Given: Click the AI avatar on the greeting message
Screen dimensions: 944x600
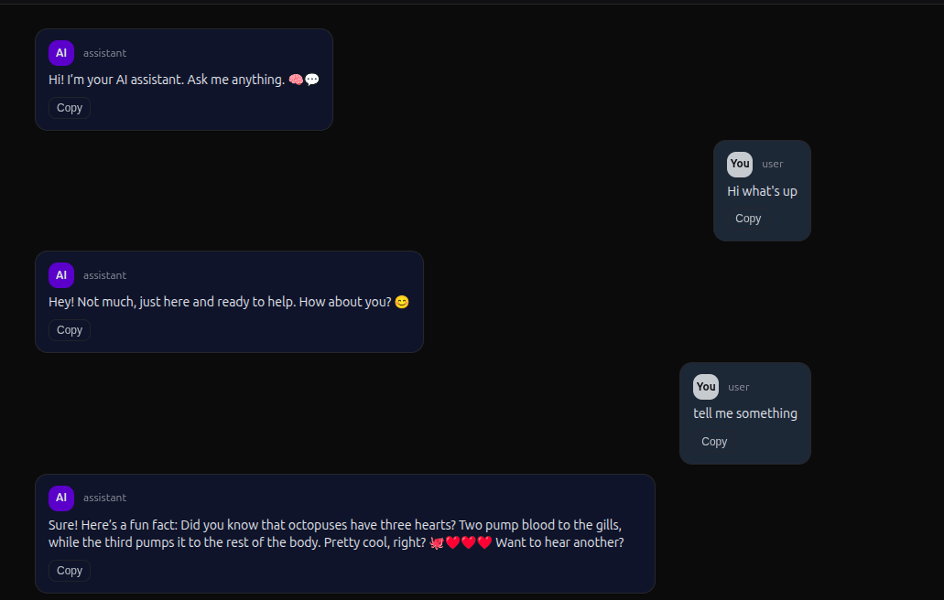Looking at the screenshot, I should pyautogui.click(x=61, y=53).
